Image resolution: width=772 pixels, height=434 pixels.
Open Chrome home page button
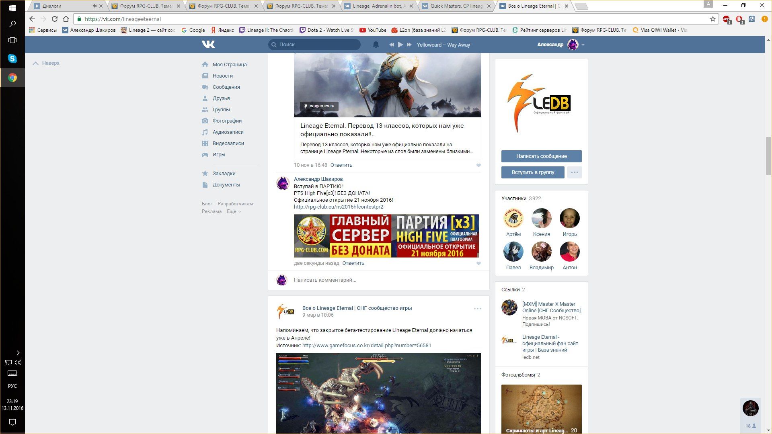pyautogui.click(x=66, y=19)
